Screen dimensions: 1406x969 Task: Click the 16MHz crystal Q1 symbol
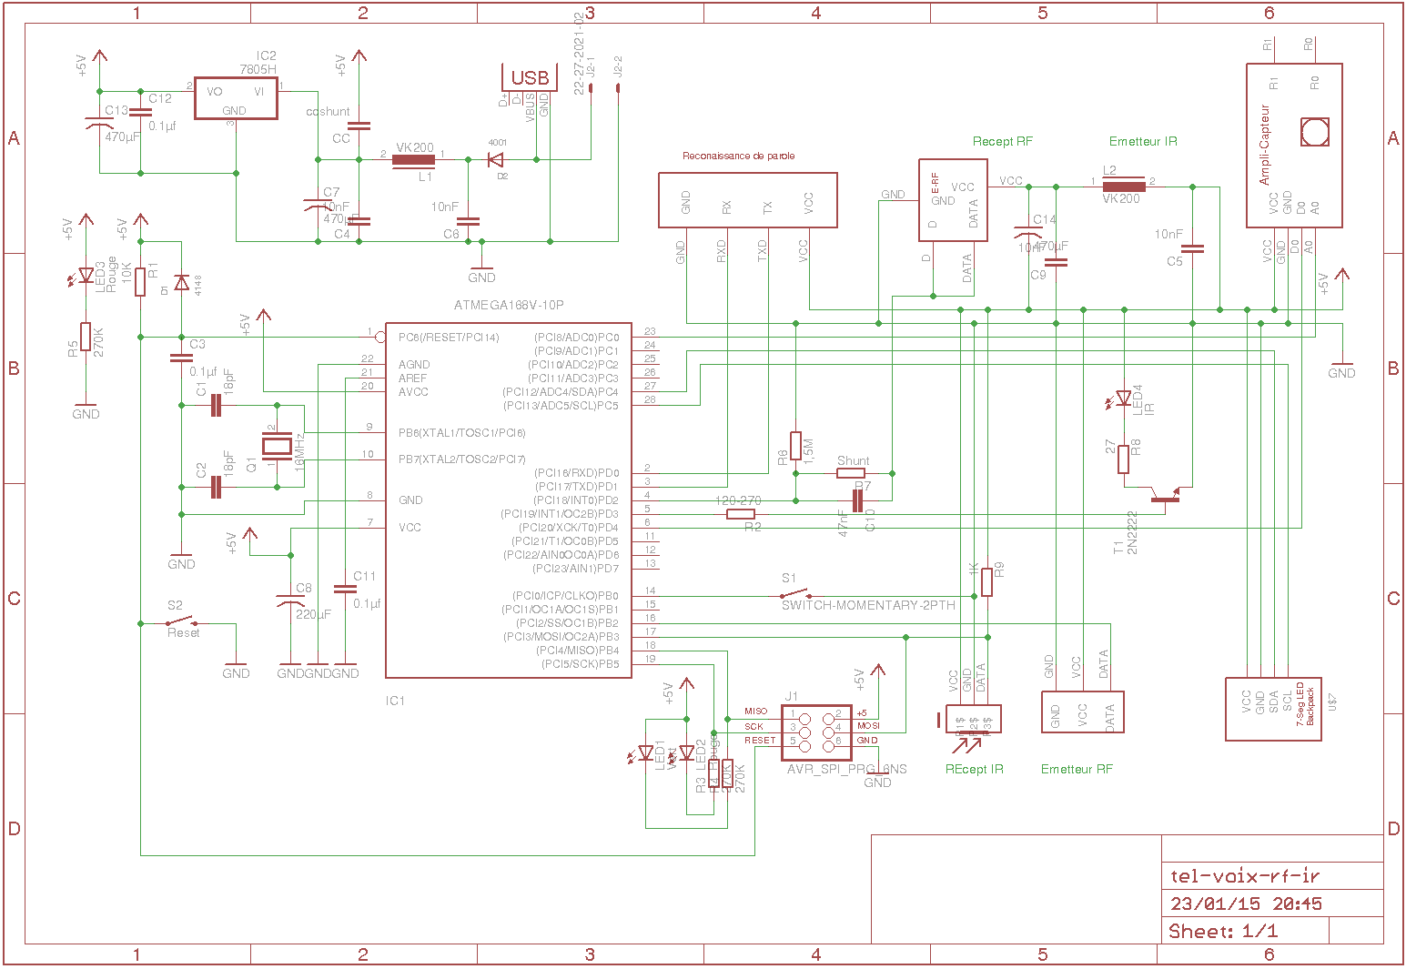point(277,446)
